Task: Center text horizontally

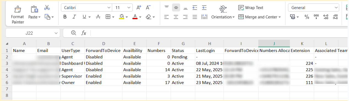Action: [x=176, y=17]
